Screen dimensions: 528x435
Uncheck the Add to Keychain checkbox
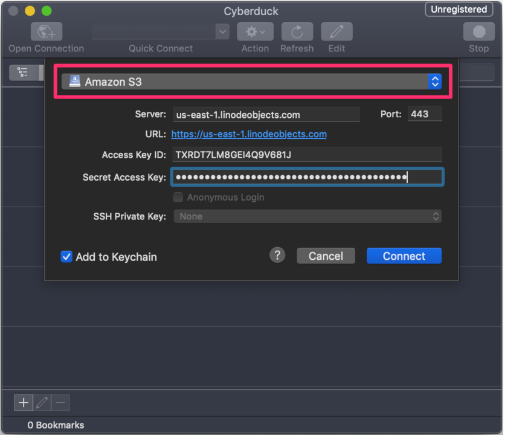tap(66, 257)
